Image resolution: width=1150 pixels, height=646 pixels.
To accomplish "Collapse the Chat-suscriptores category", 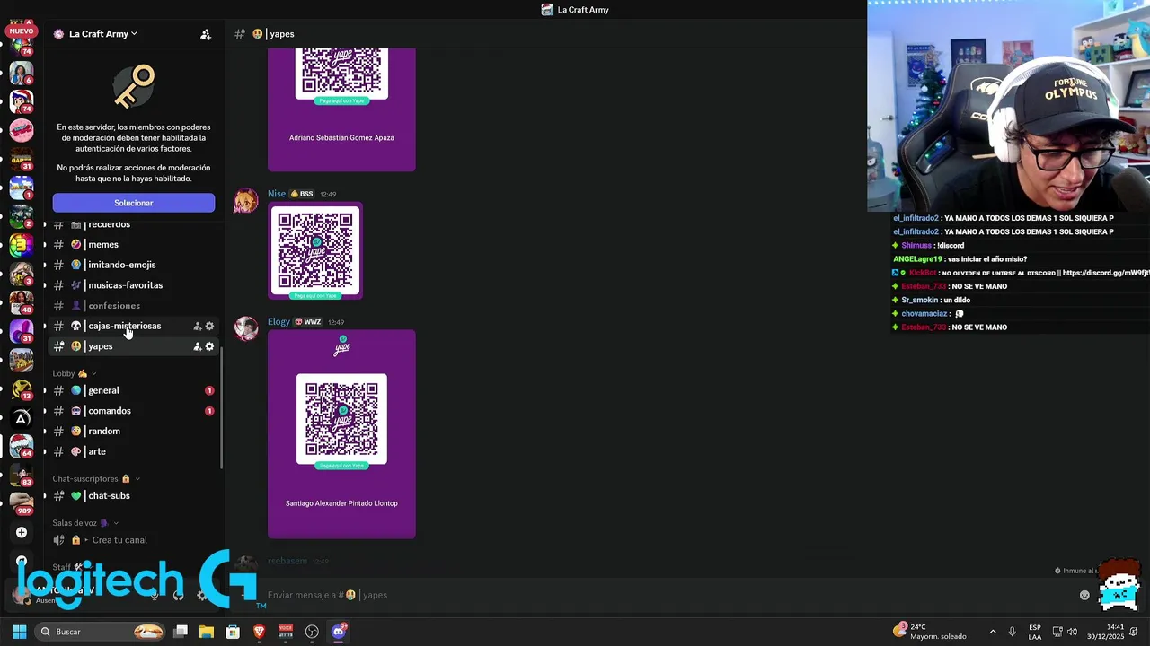I will tap(95, 479).
